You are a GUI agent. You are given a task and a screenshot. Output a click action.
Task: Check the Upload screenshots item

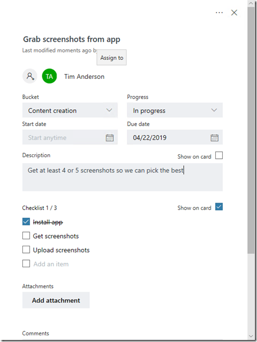coord(26,250)
